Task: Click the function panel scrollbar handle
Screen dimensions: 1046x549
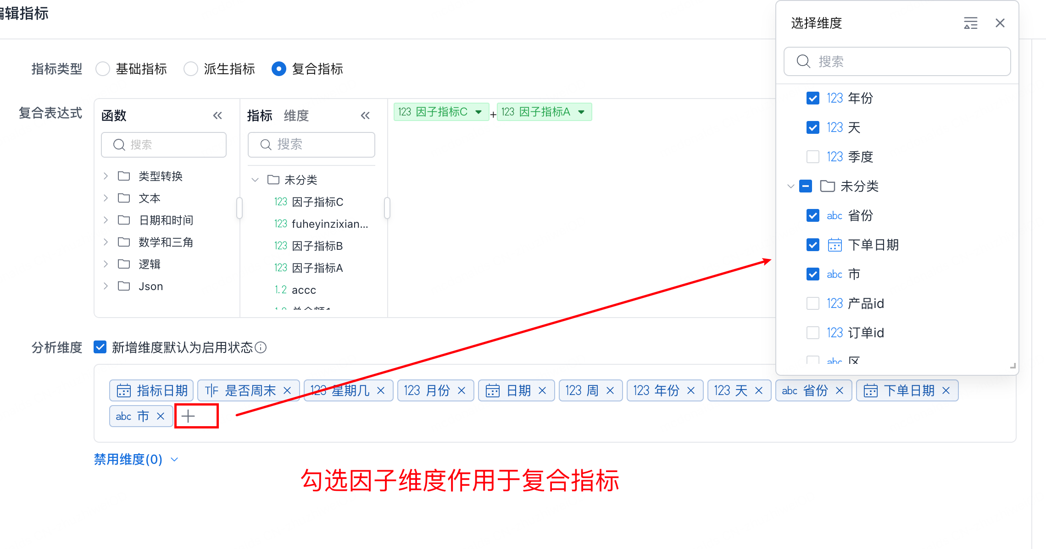Action: coord(239,208)
